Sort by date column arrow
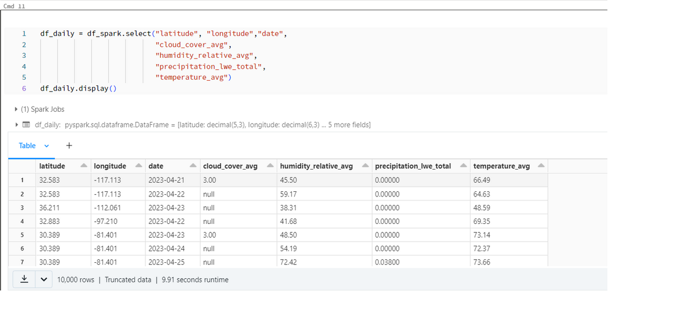This screenshot has height=323, width=687. point(193,166)
